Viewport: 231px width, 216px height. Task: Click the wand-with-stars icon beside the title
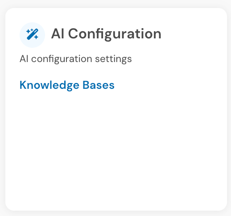32,34
